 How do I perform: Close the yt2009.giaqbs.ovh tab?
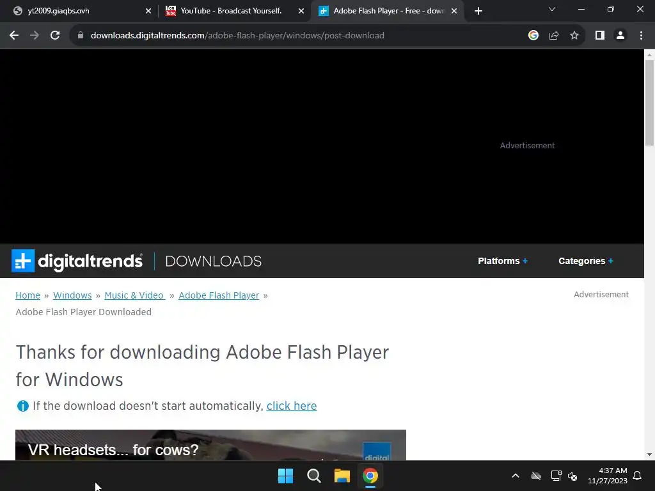148,11
